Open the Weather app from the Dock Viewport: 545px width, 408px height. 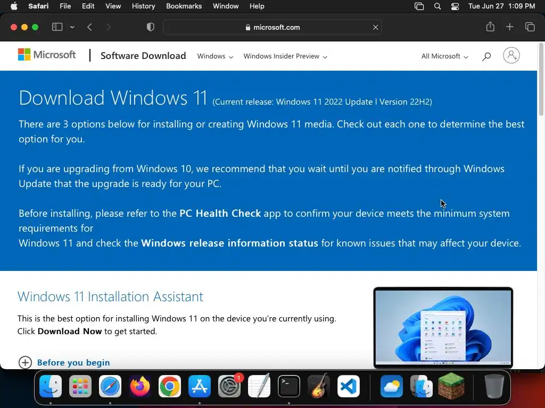pyautogui.click(x=392, y=386)
